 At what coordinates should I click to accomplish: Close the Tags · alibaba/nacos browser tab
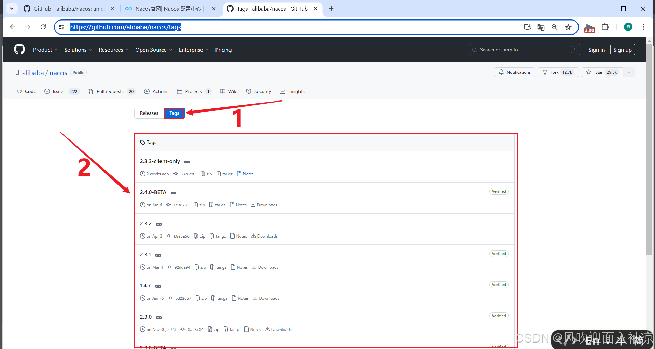pos(316,9)
